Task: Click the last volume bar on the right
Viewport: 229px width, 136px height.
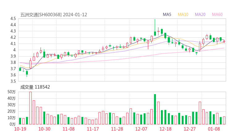Action: point(224,120)
